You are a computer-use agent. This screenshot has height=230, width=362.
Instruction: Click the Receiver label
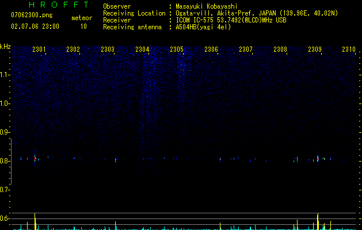tap(117, 20)
